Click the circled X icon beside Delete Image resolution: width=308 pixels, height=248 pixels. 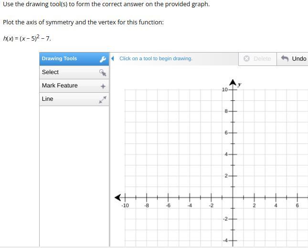click(246, 59)
